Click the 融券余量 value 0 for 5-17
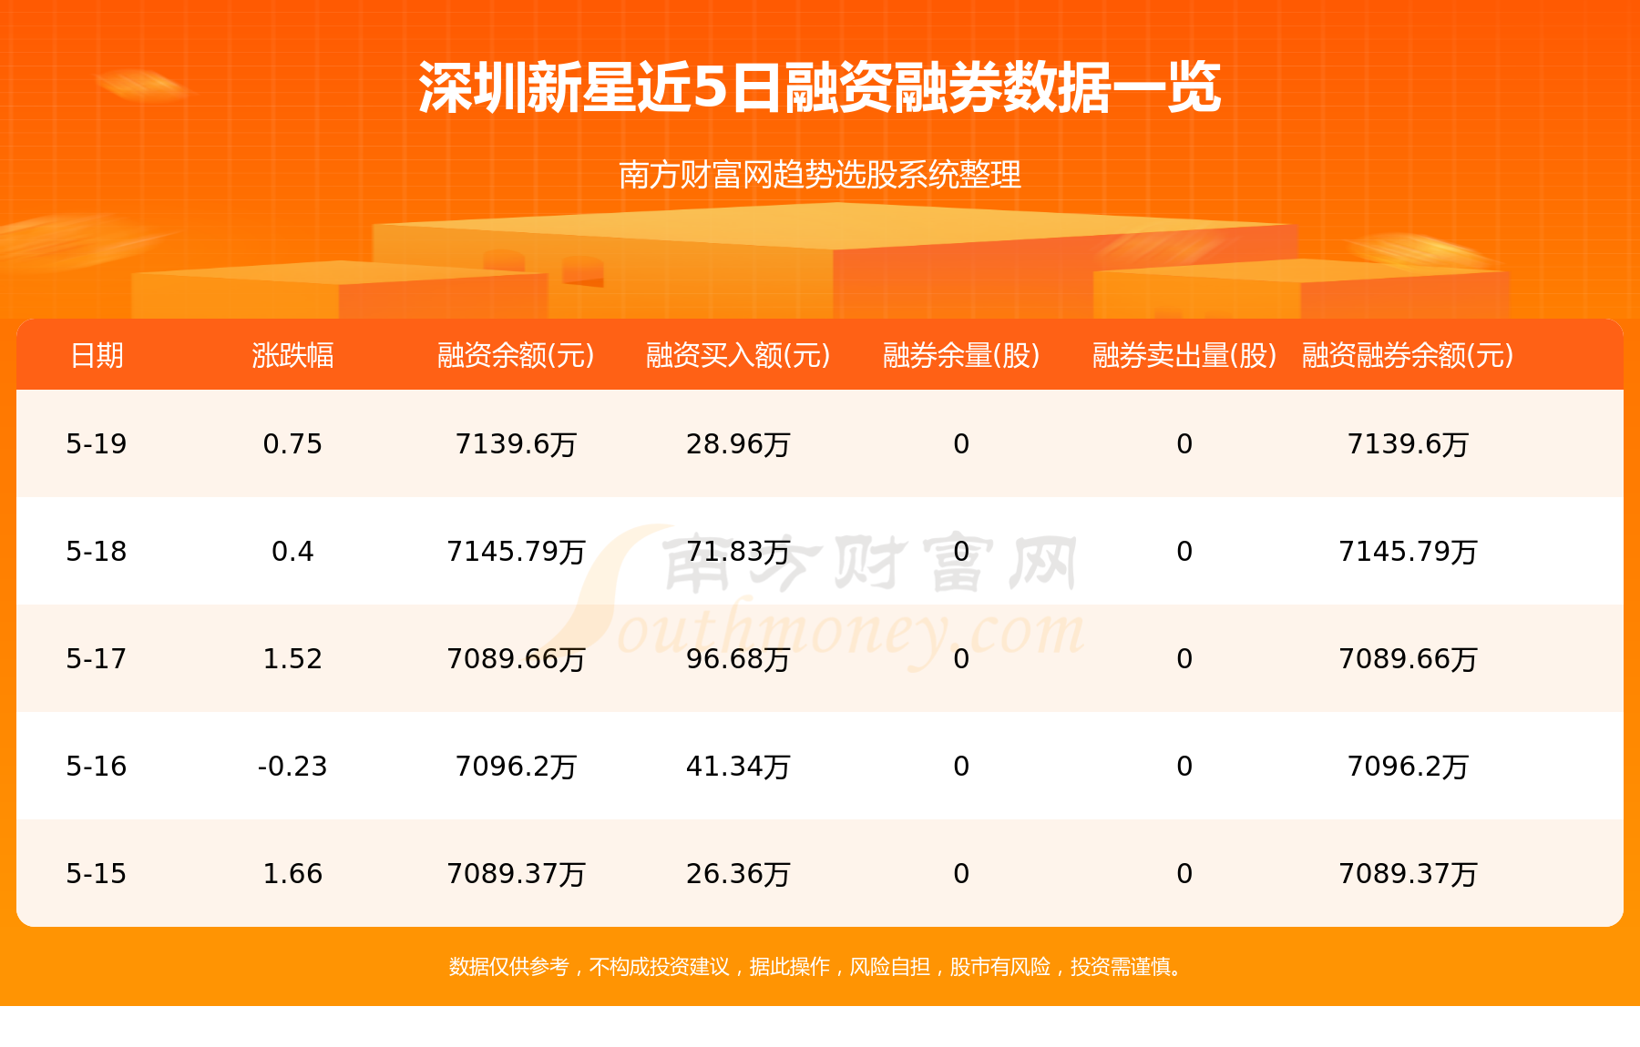The height and width of the screenshot is (1047, 1640). 961,659
